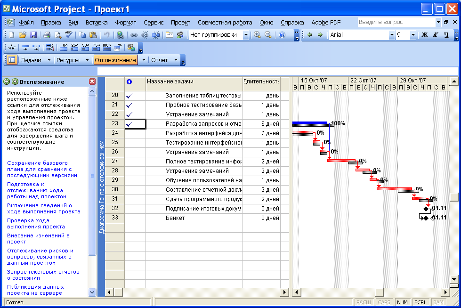Open the Формат menu

pyautogui.click(x=126, y=22)
